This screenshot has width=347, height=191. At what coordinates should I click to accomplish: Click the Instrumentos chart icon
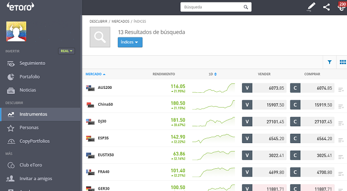pos(10,115)
